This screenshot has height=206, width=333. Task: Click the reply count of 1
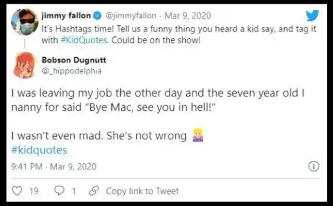click(74, 191)
